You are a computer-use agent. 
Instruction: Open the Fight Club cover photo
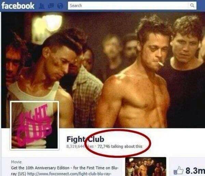pos(103,70)
